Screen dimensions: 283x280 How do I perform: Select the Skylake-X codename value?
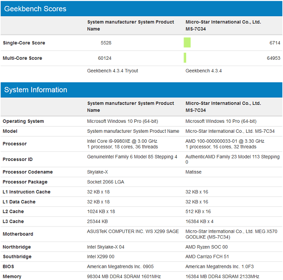coord(98,172)
